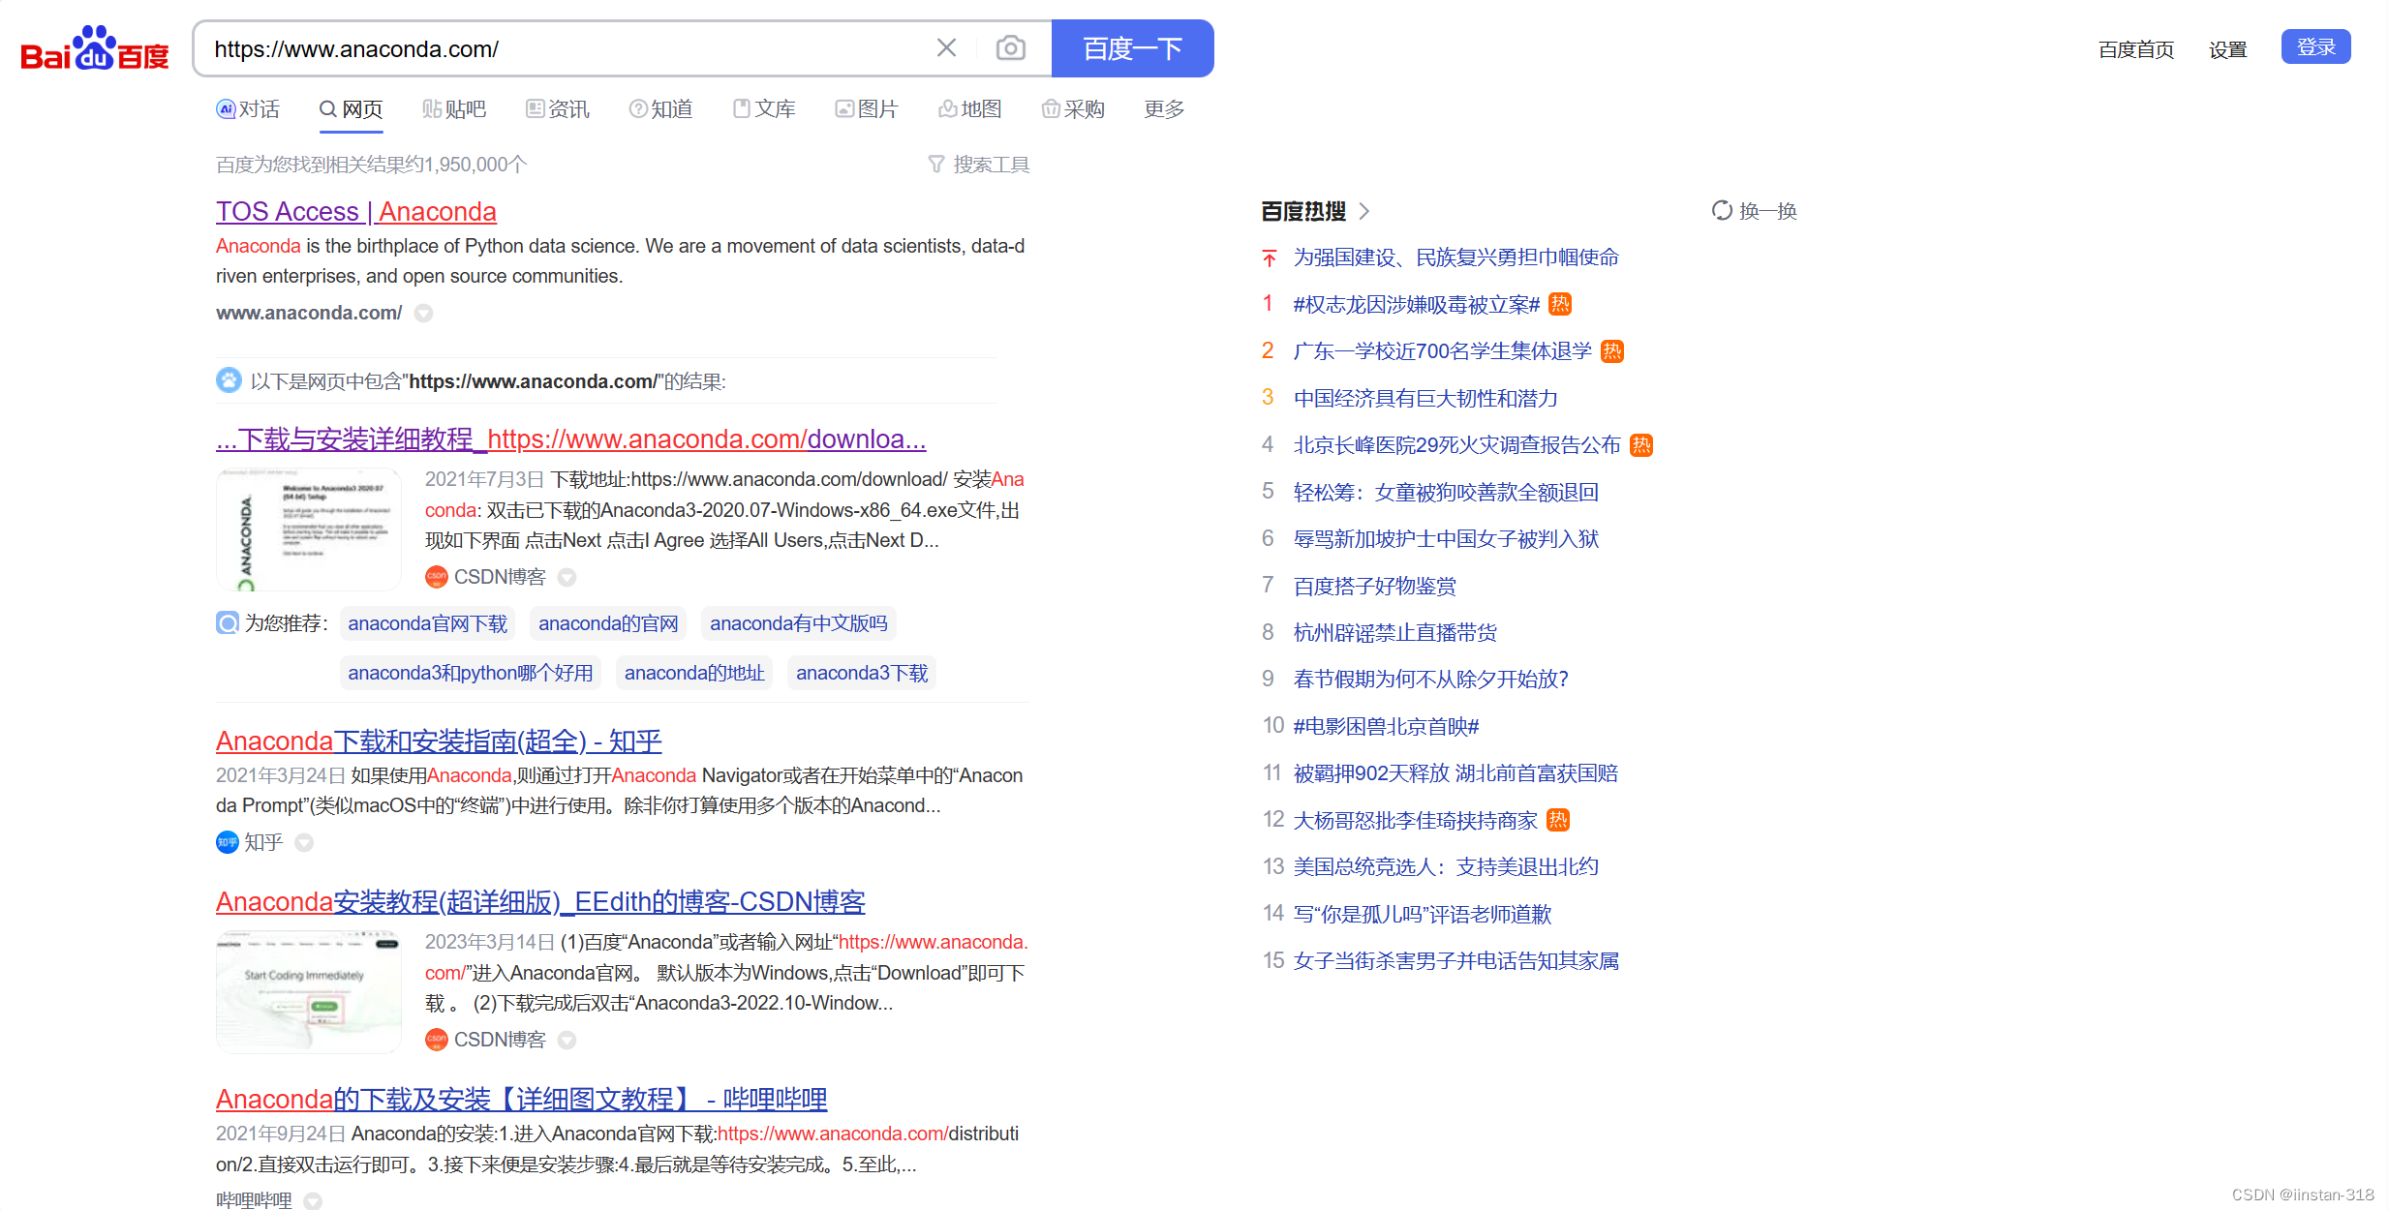Click the refresh 换一换 icon
Image resolution: width=2389 pixels, height=1210 pixels.
pyautogui.click(x=1721, y=211)
